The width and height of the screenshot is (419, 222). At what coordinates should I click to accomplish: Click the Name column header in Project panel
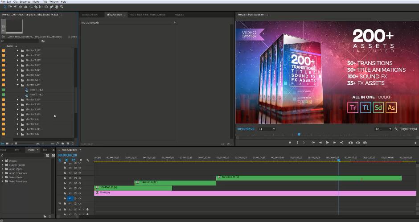(10, 46)
